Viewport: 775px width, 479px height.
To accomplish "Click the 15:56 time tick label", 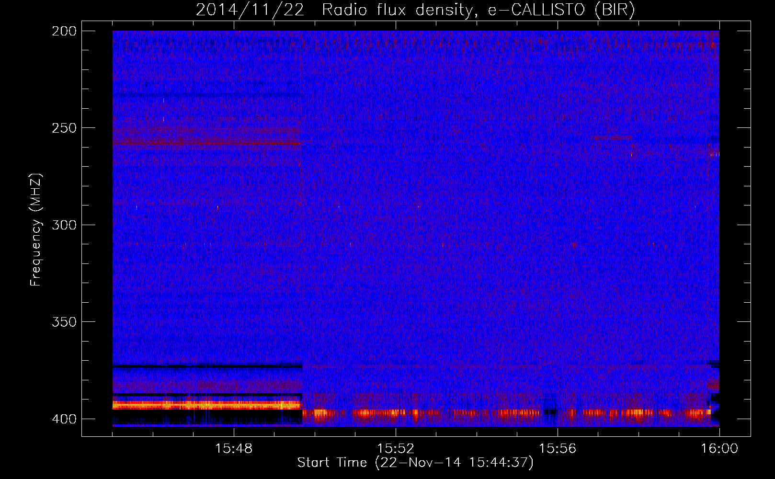I will (x=558, y=448).
